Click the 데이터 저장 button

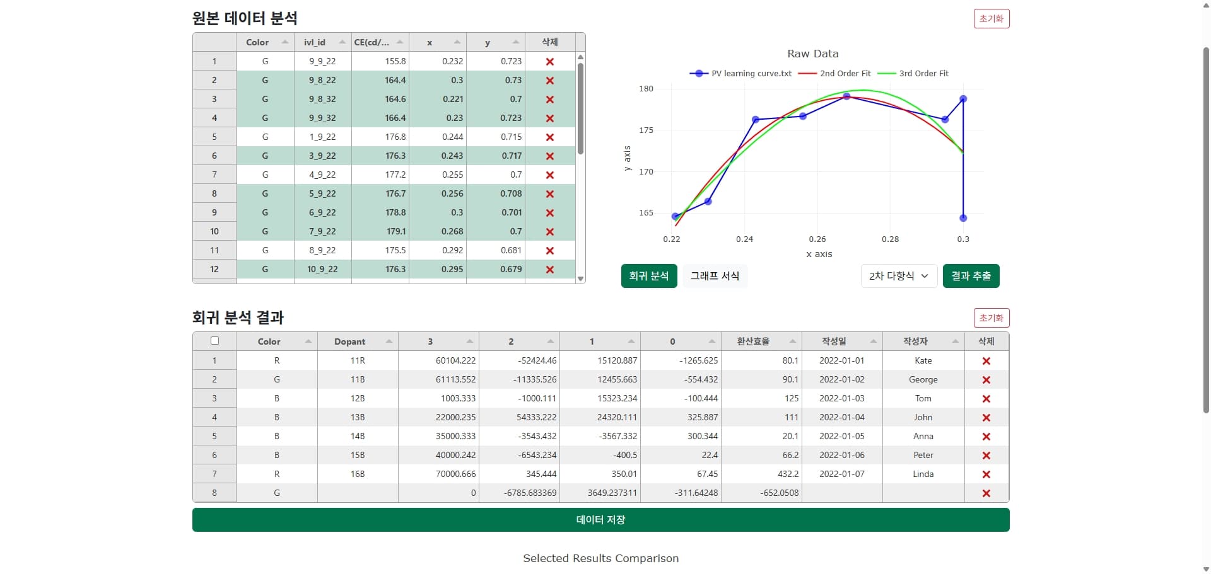(x=600, y=520)
